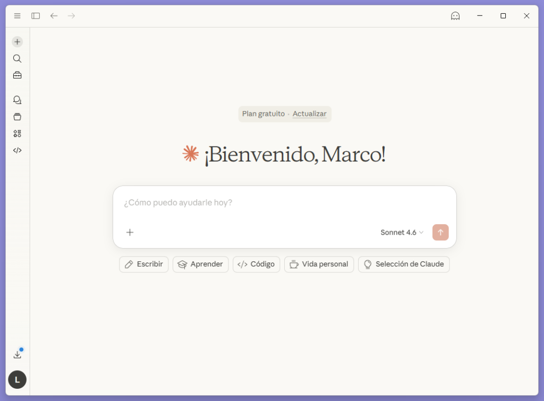
Task: Open the hamburger menu
Action: pos(17,16)
